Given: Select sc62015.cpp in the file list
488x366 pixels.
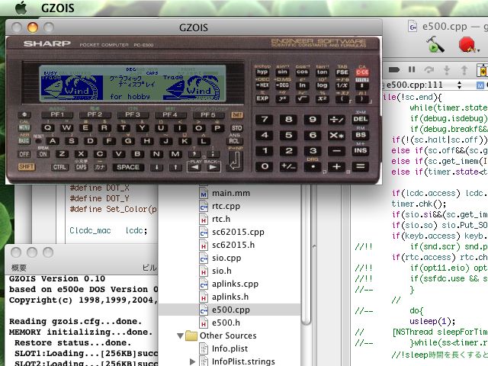Looking at the screenshot, I should point(238,232).
